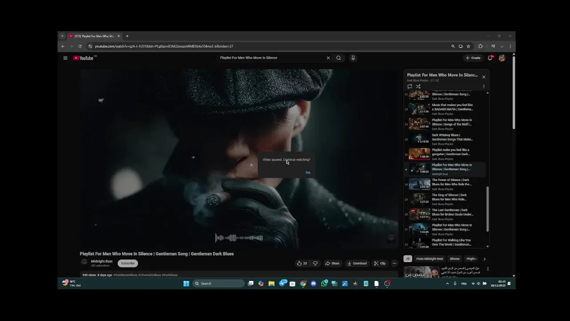
Task: Open Telegram from the taskbar
Action: coord(283,284)
